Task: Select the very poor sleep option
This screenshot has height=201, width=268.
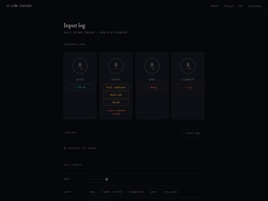Action: 170,192
